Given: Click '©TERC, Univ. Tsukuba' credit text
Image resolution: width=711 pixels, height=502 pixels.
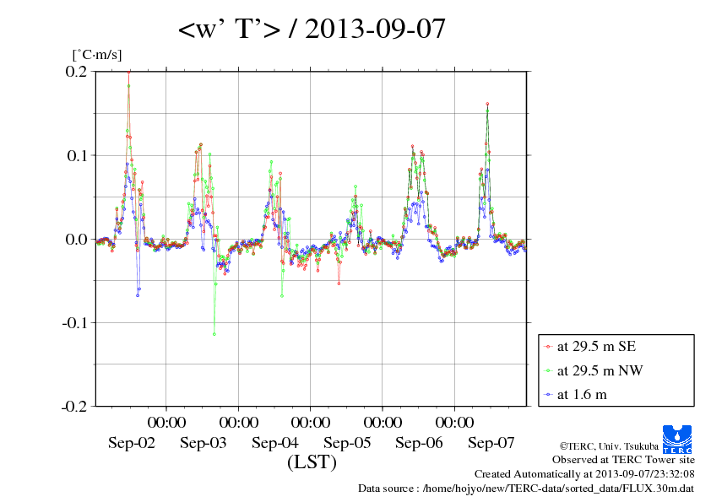Looking at the screenshot, I should [609, 446].
